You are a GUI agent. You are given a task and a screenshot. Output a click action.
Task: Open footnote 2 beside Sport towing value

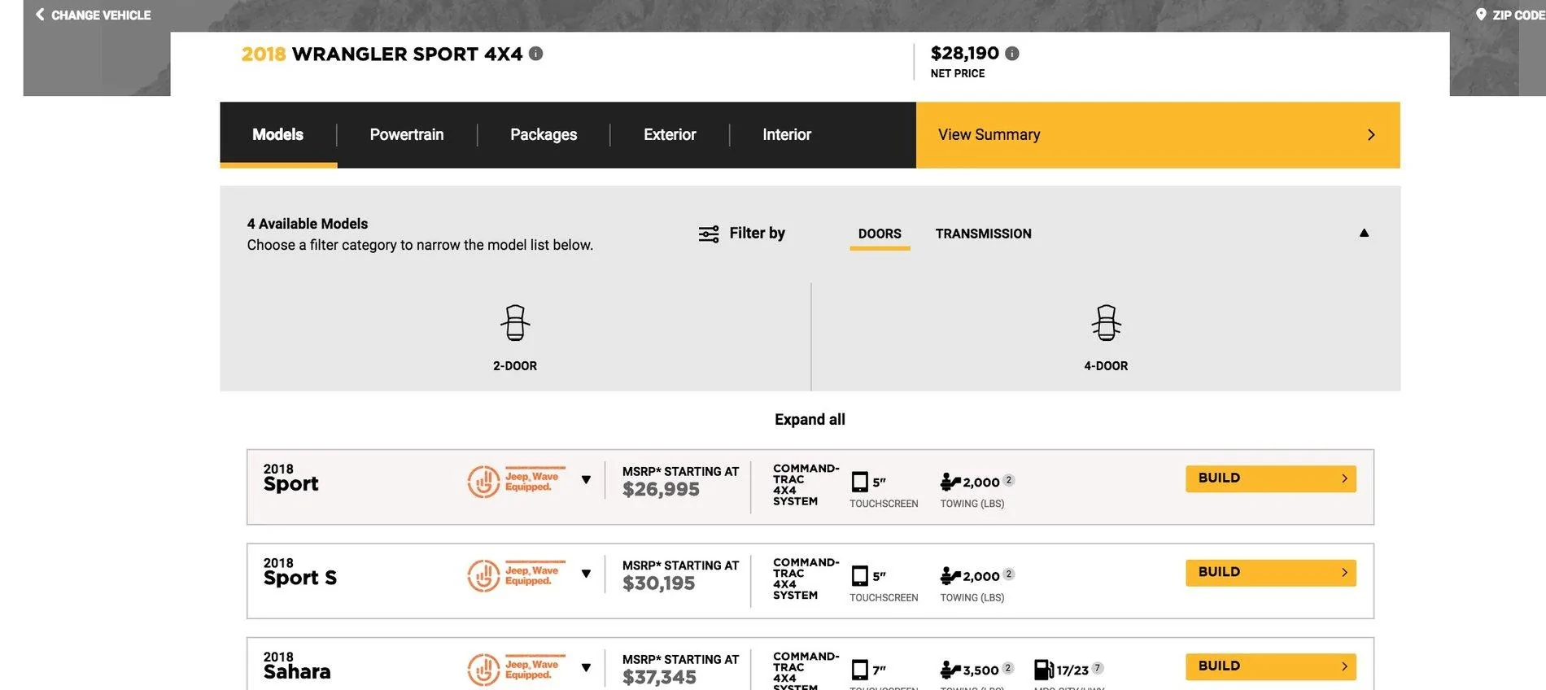coord(1009,480)
